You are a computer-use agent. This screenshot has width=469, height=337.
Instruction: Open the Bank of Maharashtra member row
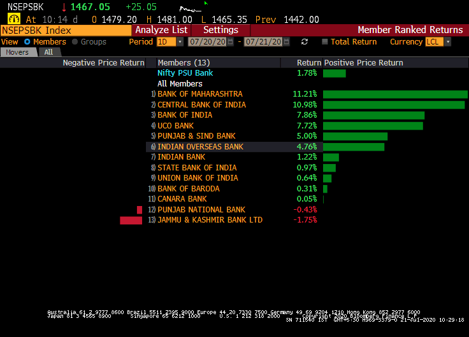tap(199, 94)
